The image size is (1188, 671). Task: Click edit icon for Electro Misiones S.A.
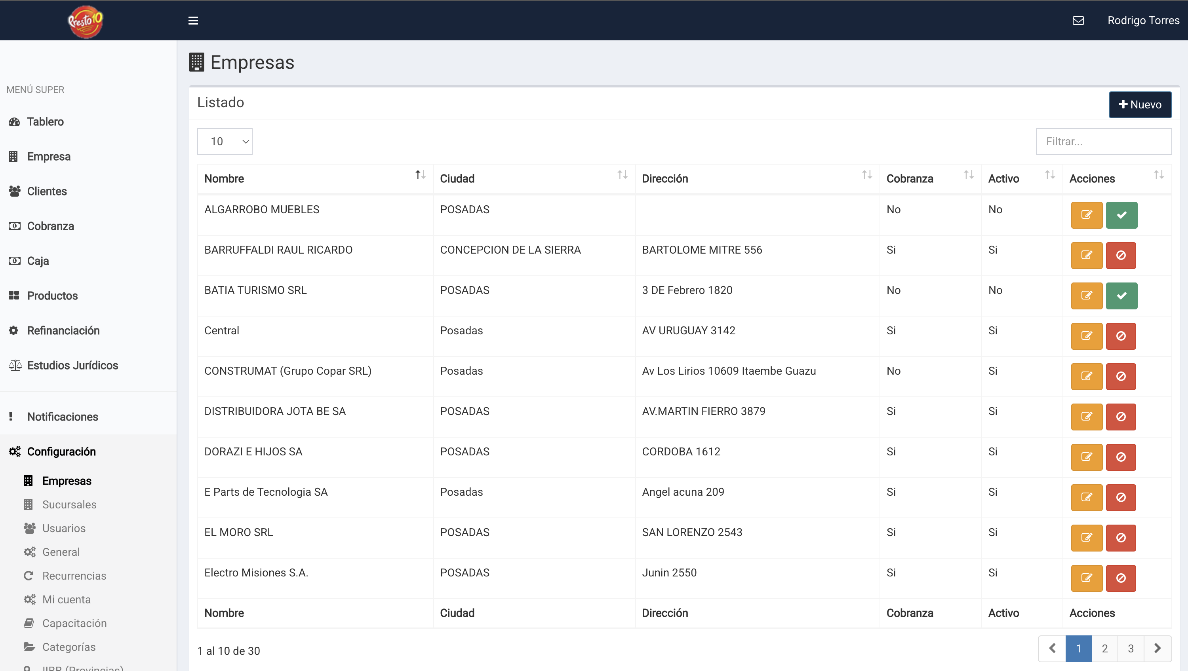1086,578
